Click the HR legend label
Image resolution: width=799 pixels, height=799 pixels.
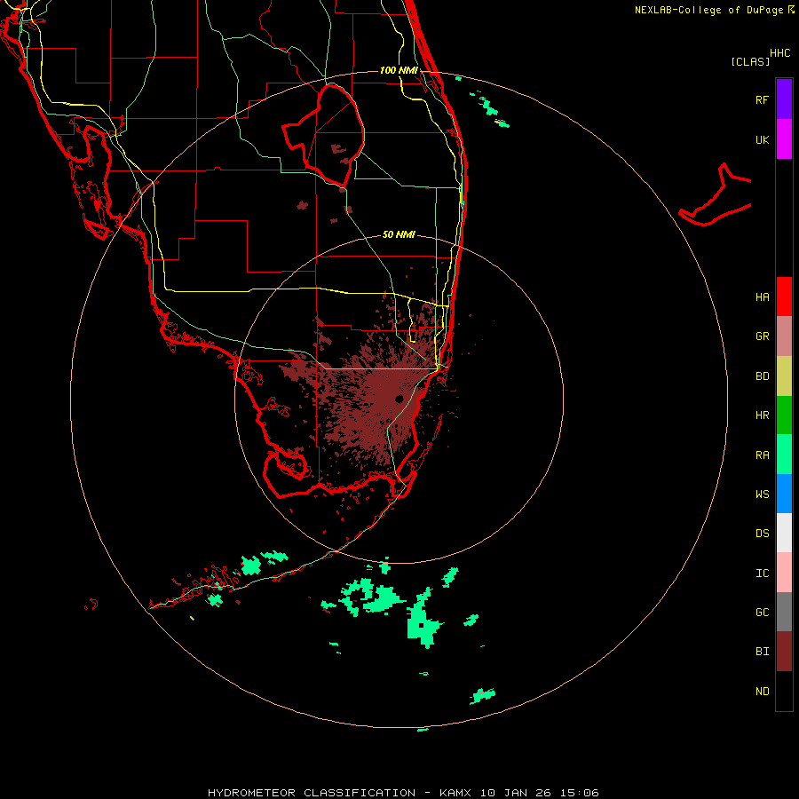click(762, 415)
